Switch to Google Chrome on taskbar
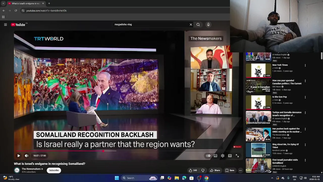This screenshot has height=182, width=323. (206, 178)
